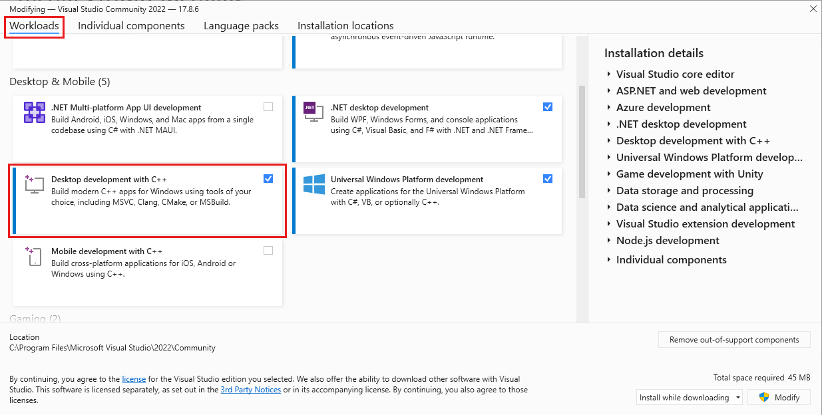Enable .NET Multi-platform App UI development checkbox

coord(268,106)
